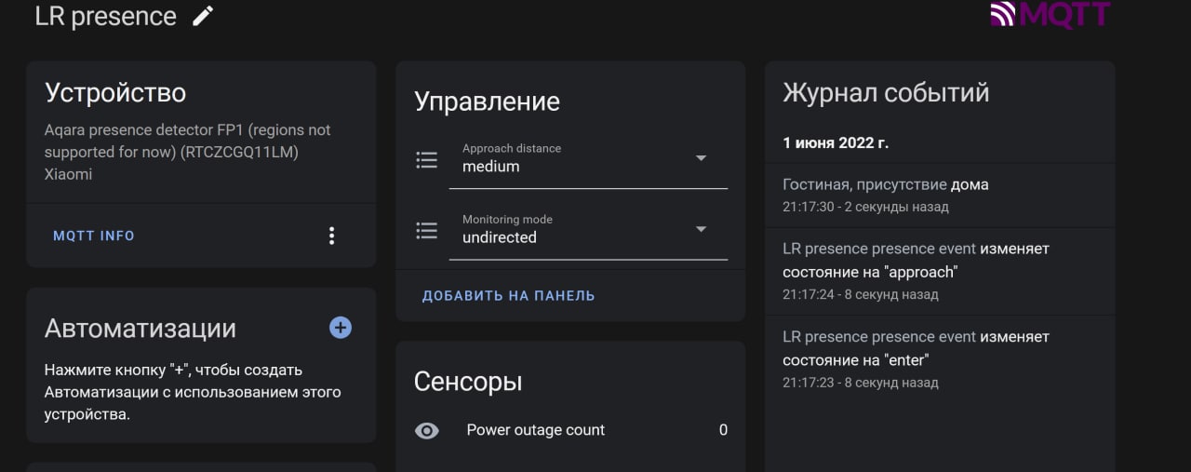
Task: Edit the LR presence device name with pencil icon
Action: point(203,16)
